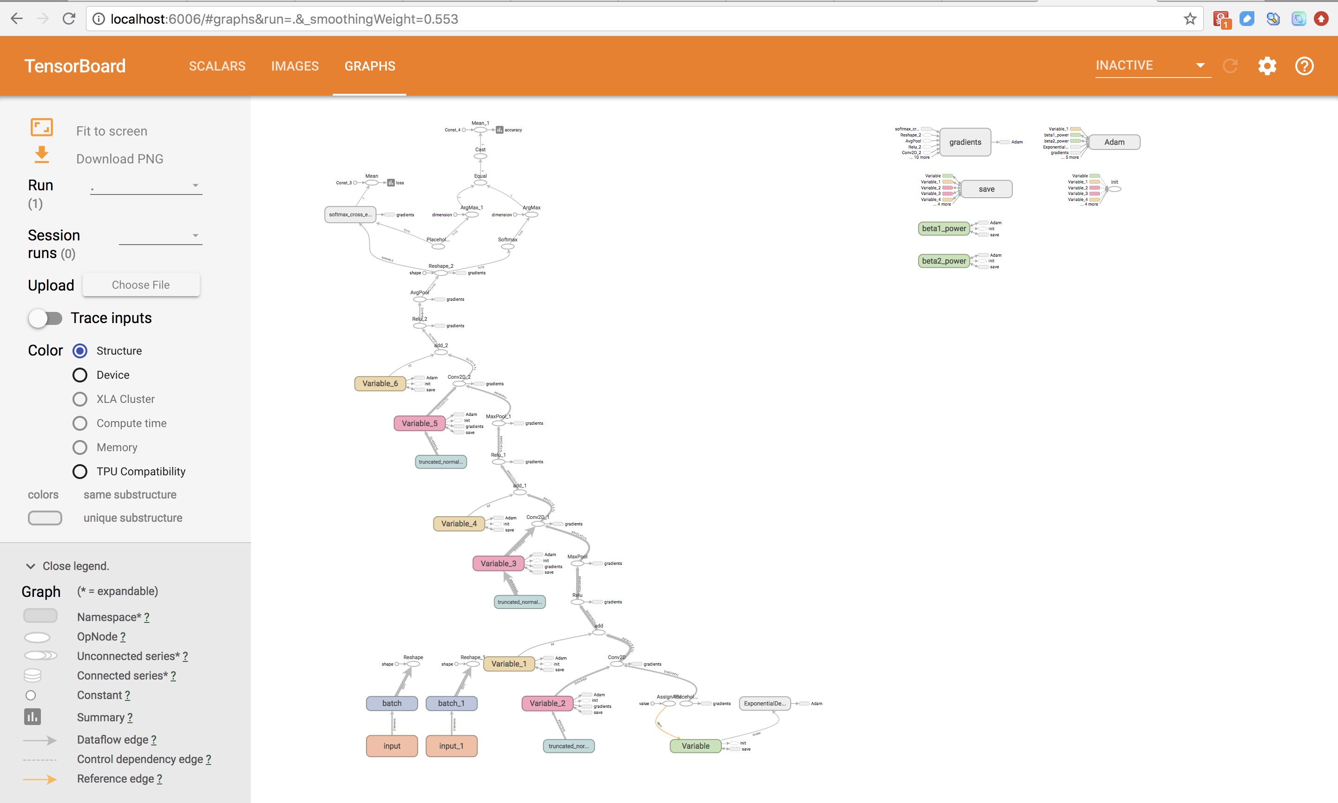
Task: Click the Fit to screen icon
Action: coord(41,127)
